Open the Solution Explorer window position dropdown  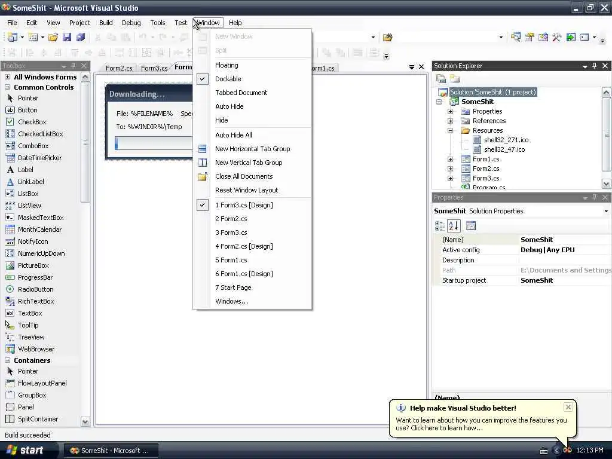(585, 66)
